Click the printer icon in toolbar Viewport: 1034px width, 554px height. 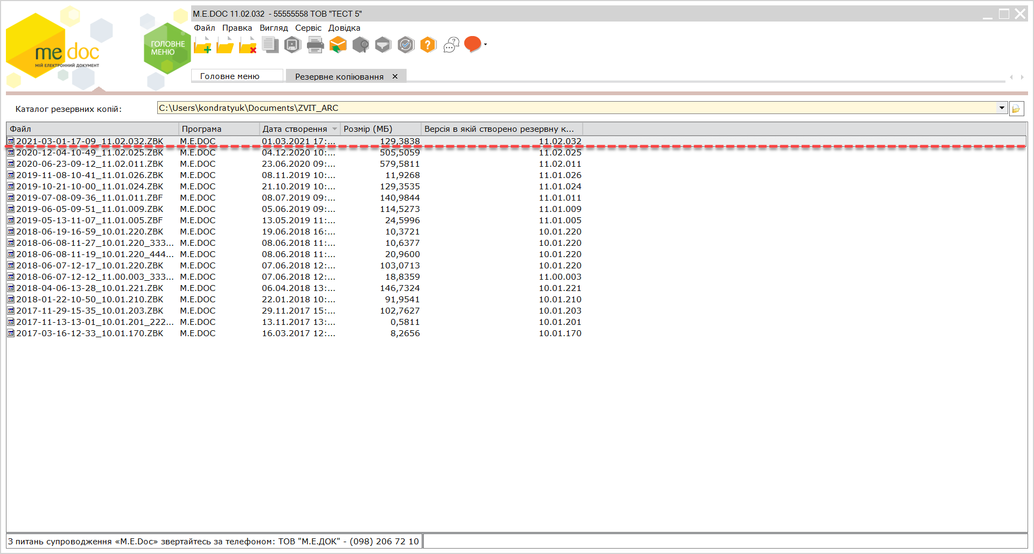pyautogui.click(x=316, y=45)
